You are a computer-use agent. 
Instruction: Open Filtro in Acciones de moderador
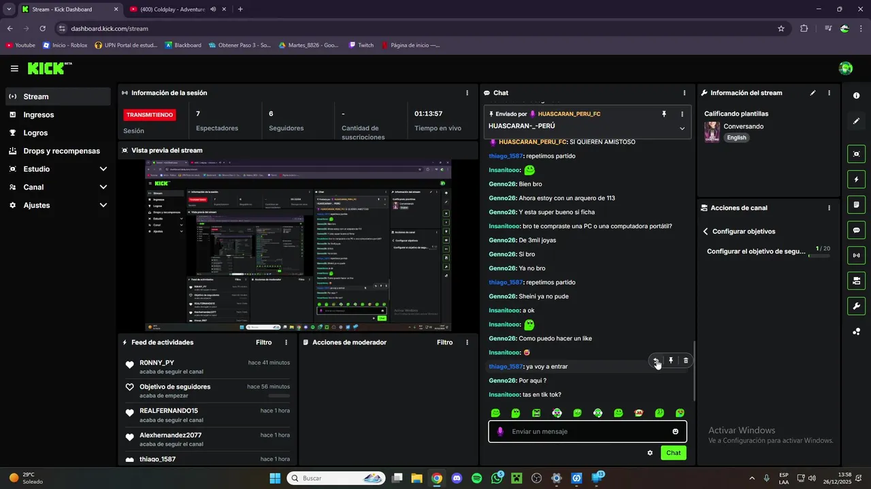[x=444, y=342]
